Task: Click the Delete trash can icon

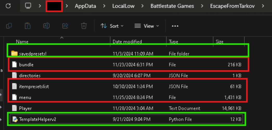Action: 84,26
